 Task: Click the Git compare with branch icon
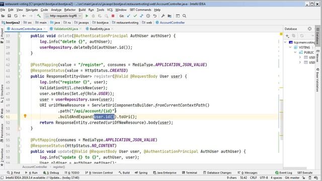click(141, 16)
